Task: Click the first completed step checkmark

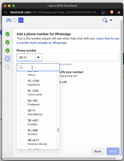Action: point(8,34)
